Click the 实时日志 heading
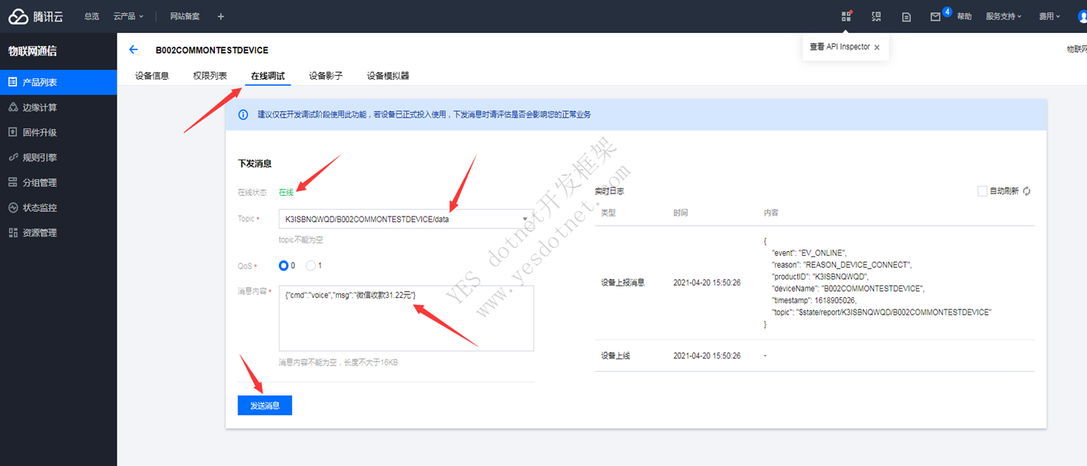 tap(609, 190)
